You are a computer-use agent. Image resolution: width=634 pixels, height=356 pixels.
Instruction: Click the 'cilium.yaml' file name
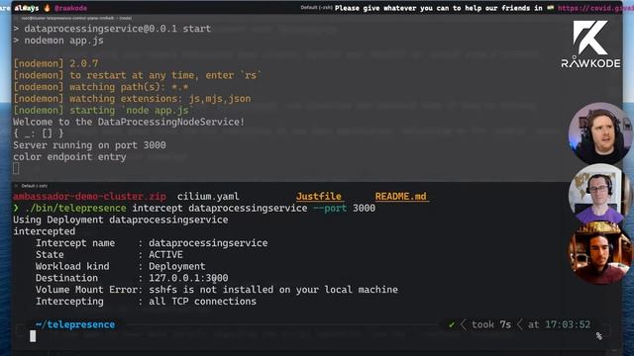(x=208, y=197)
